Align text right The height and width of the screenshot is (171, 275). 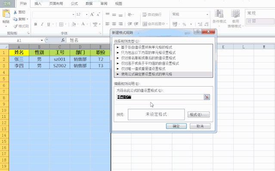[x=121, y=24]
